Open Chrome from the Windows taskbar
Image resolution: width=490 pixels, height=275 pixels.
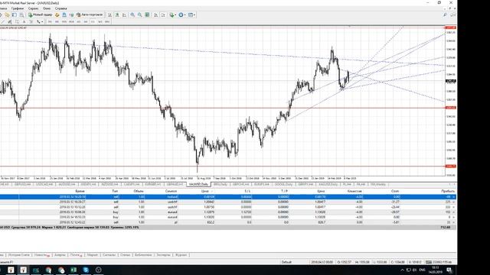(x=48, y=270)
